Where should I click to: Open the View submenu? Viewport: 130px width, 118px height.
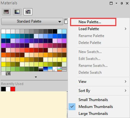coord(99,81)
